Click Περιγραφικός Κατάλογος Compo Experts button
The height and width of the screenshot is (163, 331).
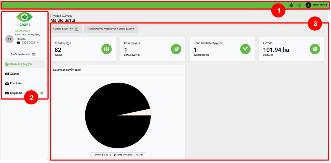(x=110, y=29)
